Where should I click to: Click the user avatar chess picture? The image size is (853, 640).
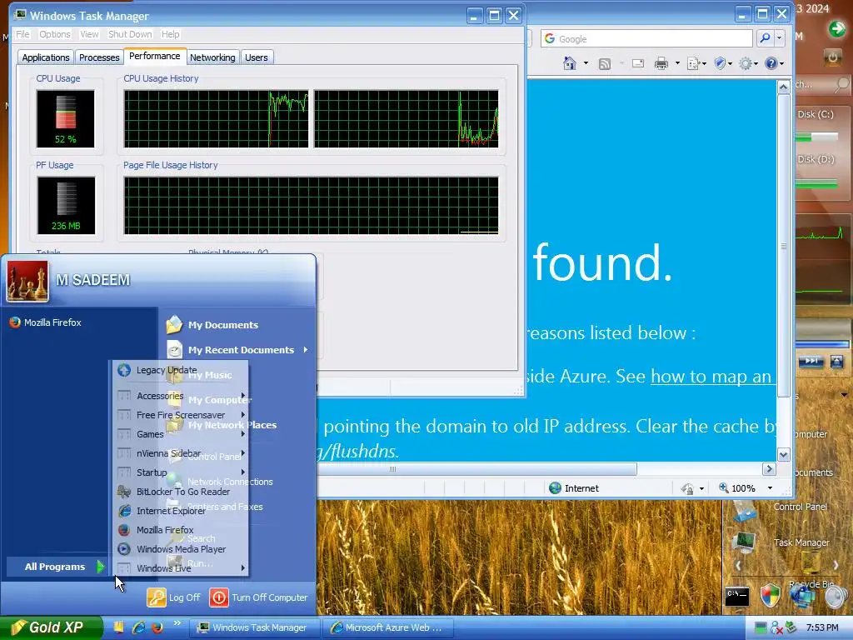point(27,281)
